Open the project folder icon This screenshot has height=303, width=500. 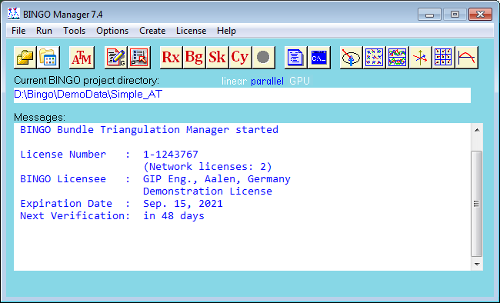(x=25, y=58)
